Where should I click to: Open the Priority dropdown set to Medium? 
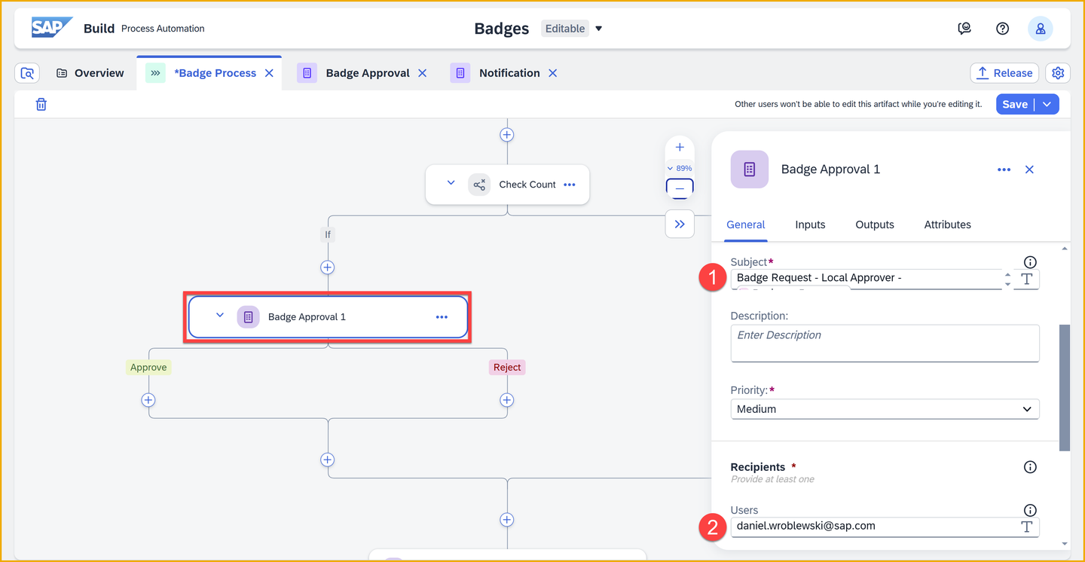point(885,409)
